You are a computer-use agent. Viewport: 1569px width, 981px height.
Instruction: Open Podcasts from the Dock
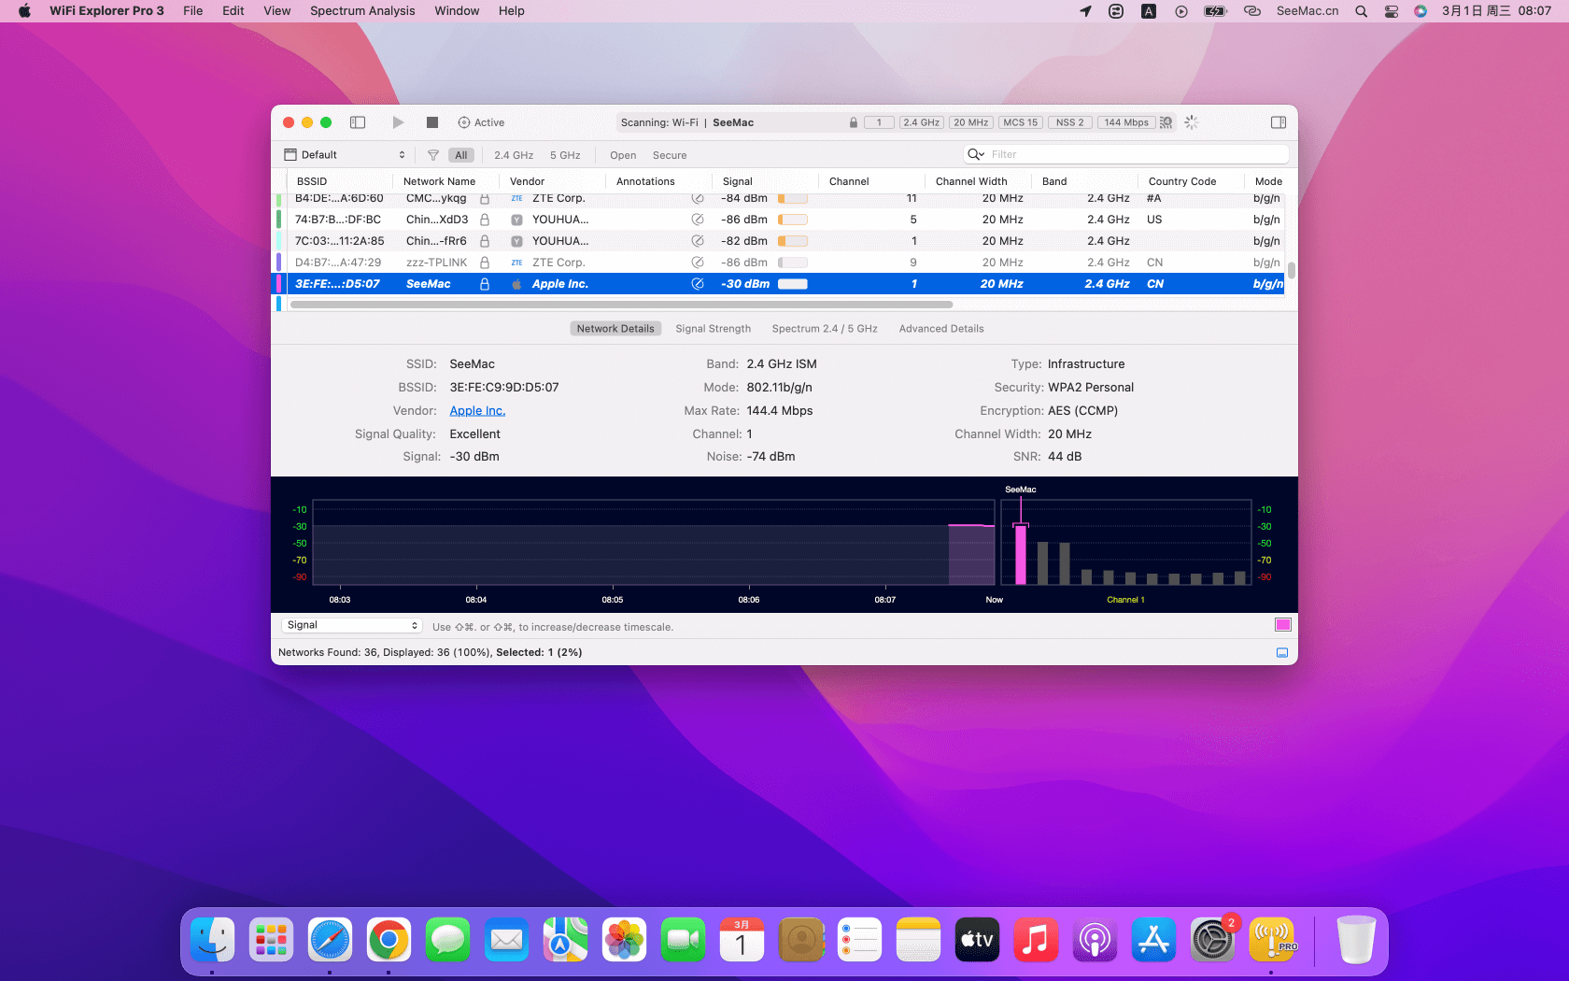click(x=1095, y=940)
